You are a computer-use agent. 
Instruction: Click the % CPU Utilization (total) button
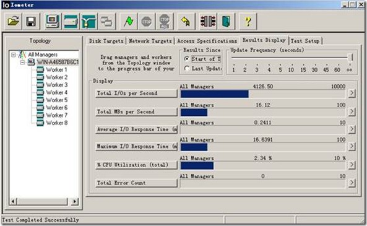136,165
